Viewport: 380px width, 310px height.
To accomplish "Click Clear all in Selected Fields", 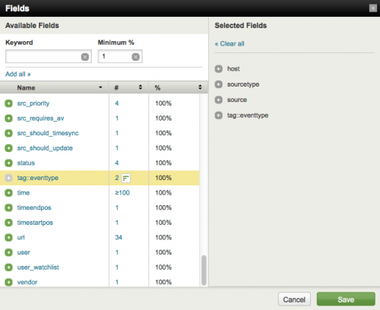I will click(x=230, y=44).
